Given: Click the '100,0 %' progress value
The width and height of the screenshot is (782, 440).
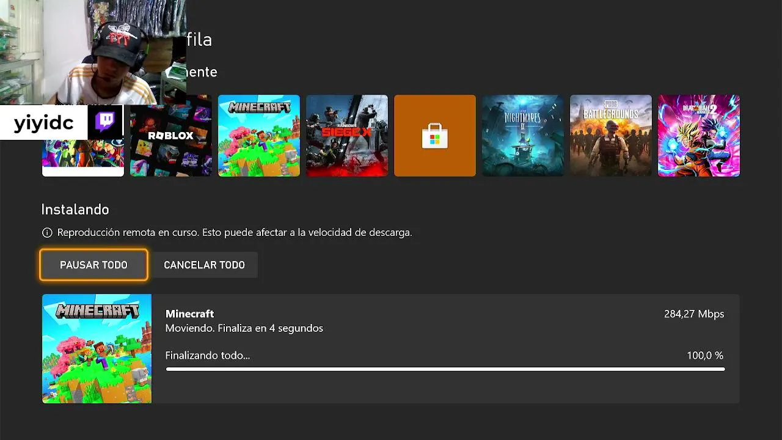Looking at the screenshot, I should coord(705,355).
